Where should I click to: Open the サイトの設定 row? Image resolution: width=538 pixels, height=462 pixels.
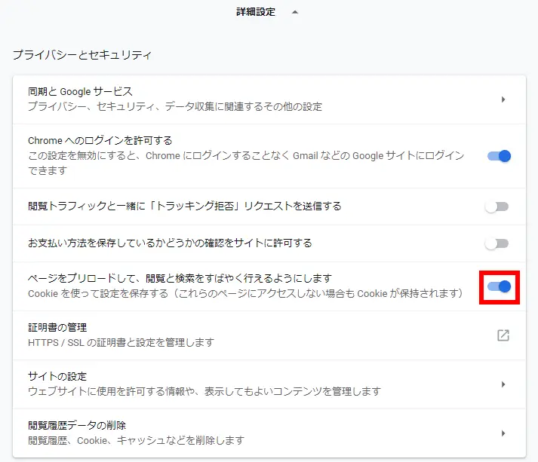269,384
